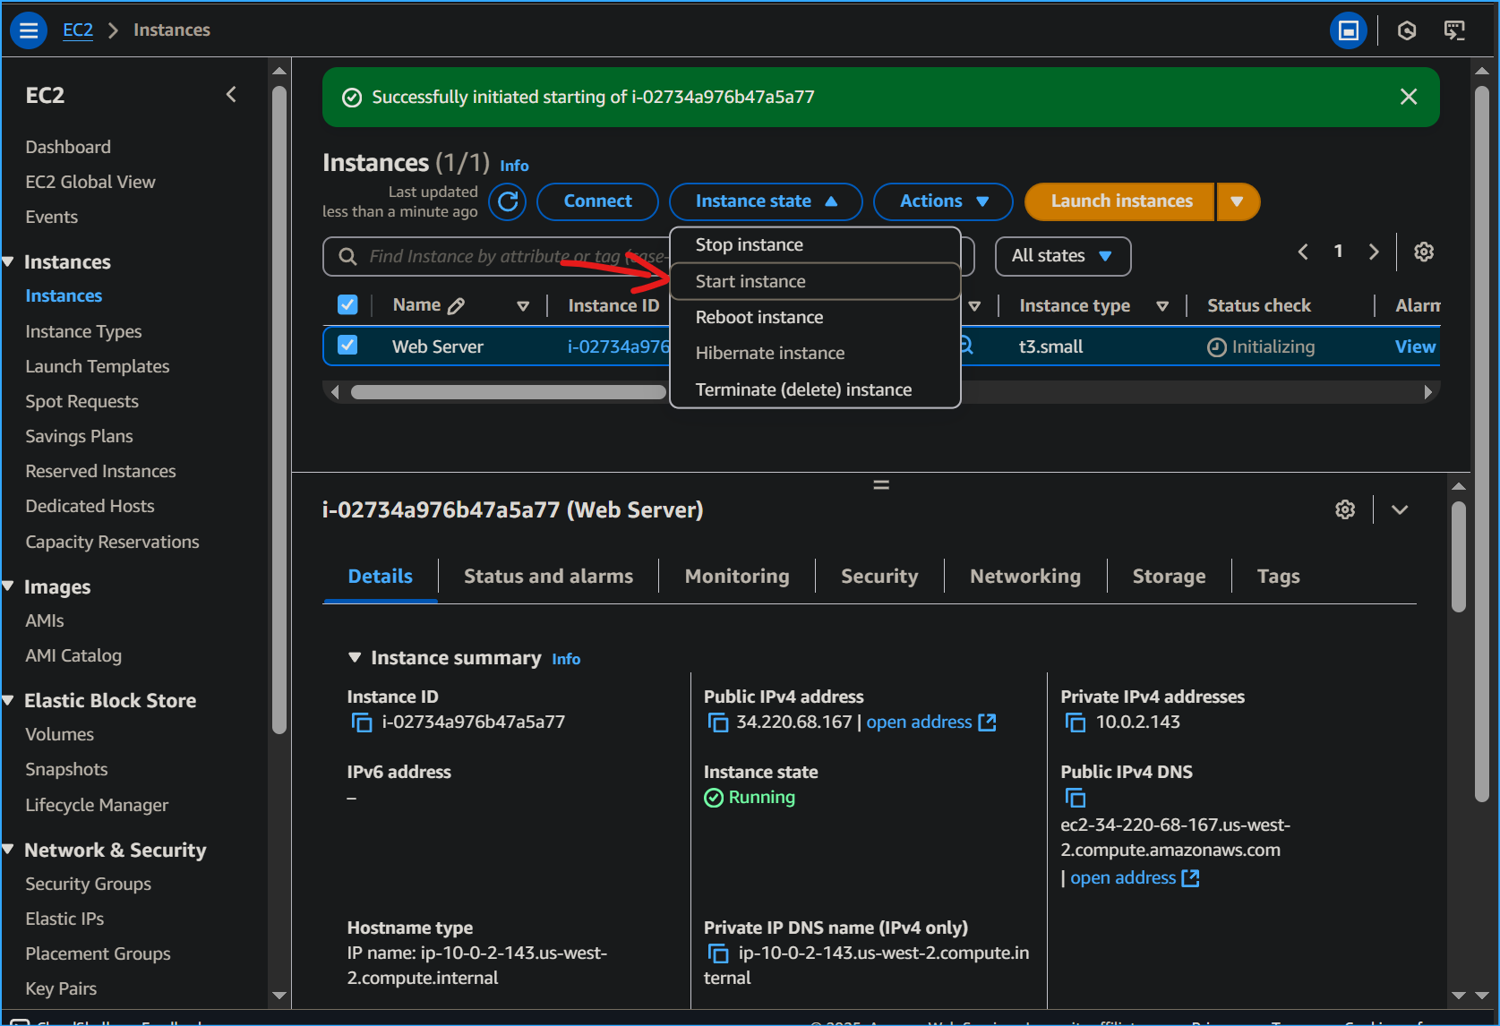Open the hamburger navigation menu
This screenshot has width=1500, height=1026.
[29, 30]
